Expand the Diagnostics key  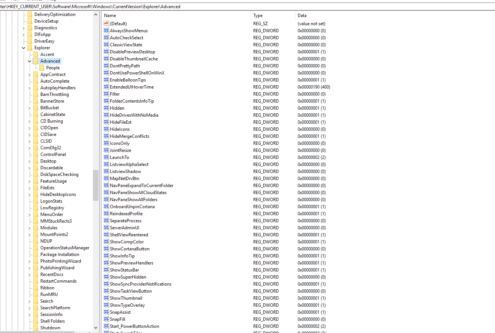pos(24,28)
